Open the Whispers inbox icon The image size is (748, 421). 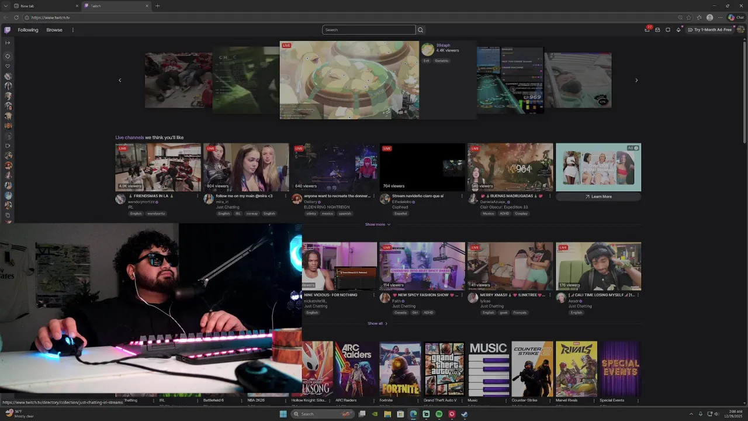[657, 30]
